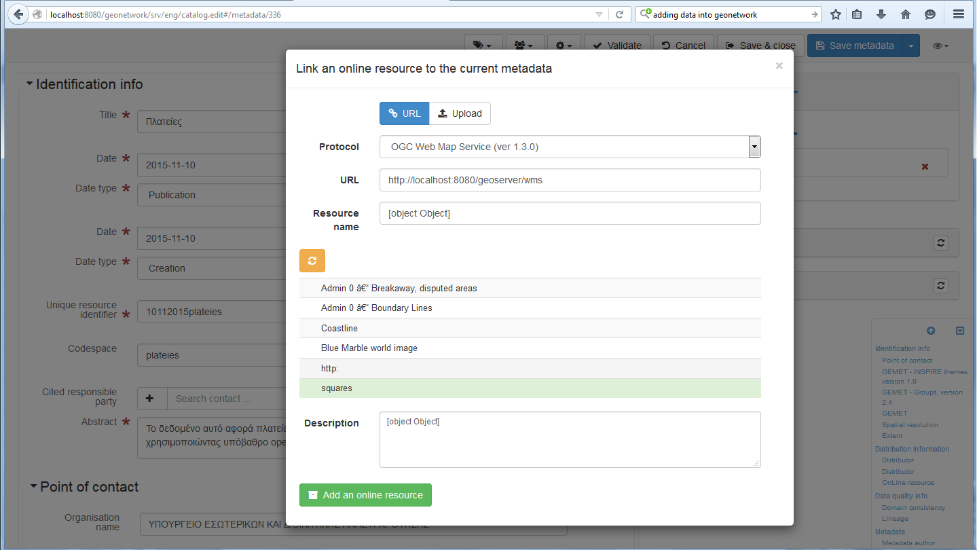977x550 pixels.
Task: Open the Identification info outline link
Action: click(902, 348)
